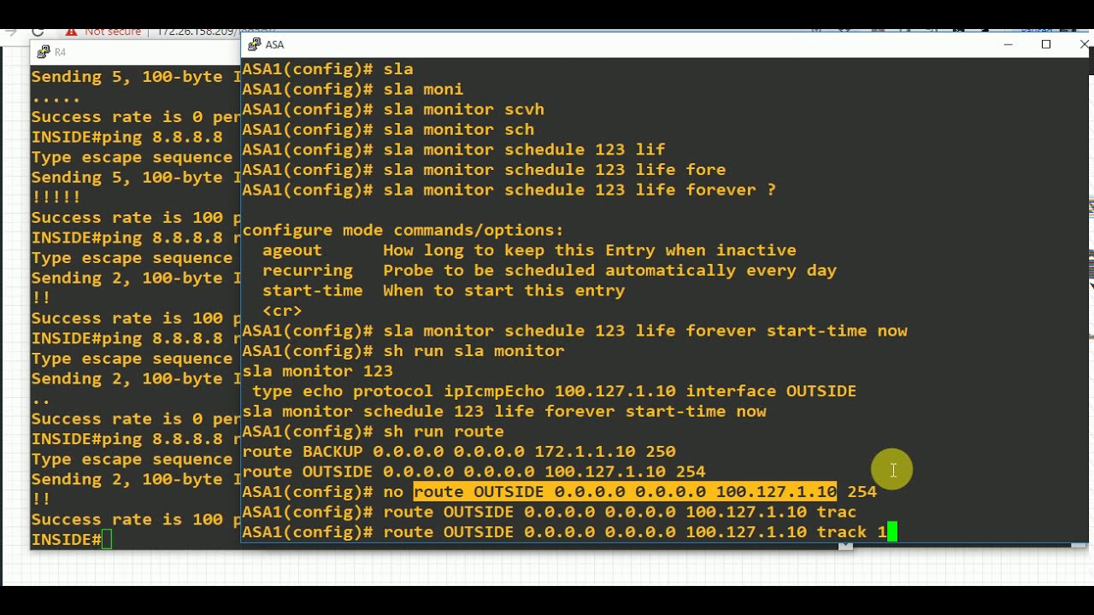This screenshot has width=1094, height=615.
Task: Reload the browser page
Action: (38, 32)
